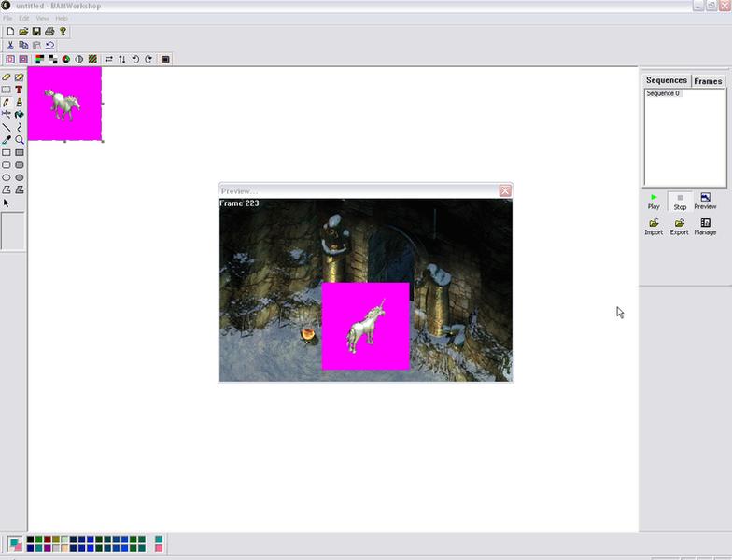This screenshot has height=560, width=732.
Task: Select the rectangular selection tool
Action: 6,90
